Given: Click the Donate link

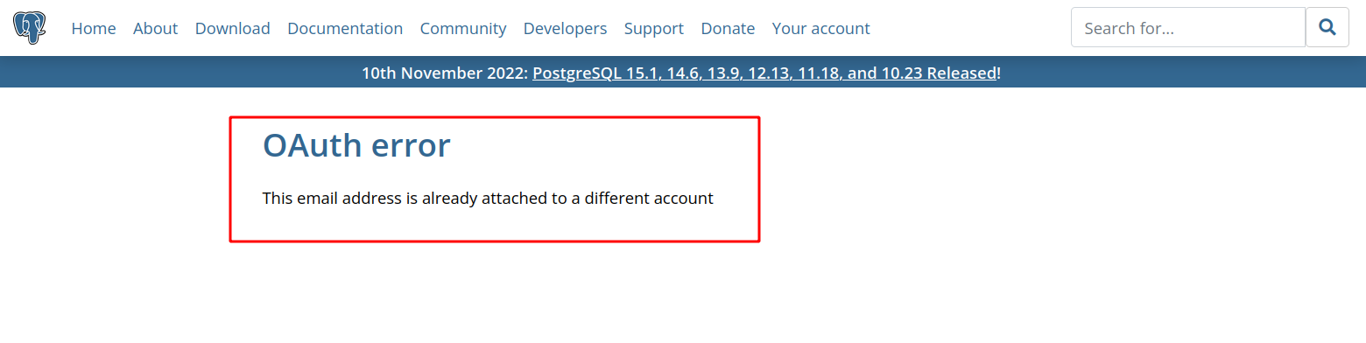Looking at the screenshot, I should [x=728, y=28].
